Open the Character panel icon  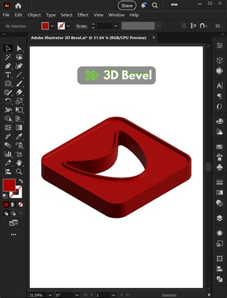[x=220, y=86]
